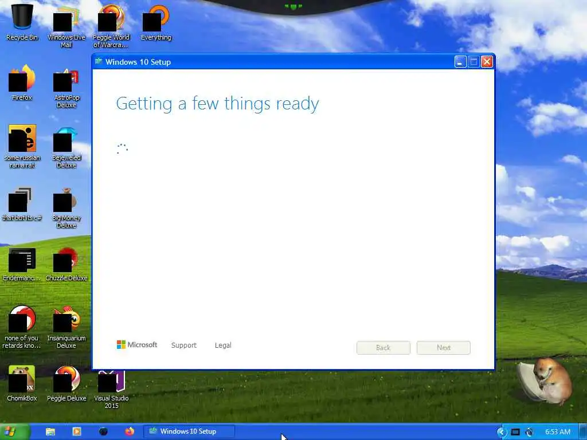
Task: Open the folder icon in quick launch
Action: tap(50, 432)
